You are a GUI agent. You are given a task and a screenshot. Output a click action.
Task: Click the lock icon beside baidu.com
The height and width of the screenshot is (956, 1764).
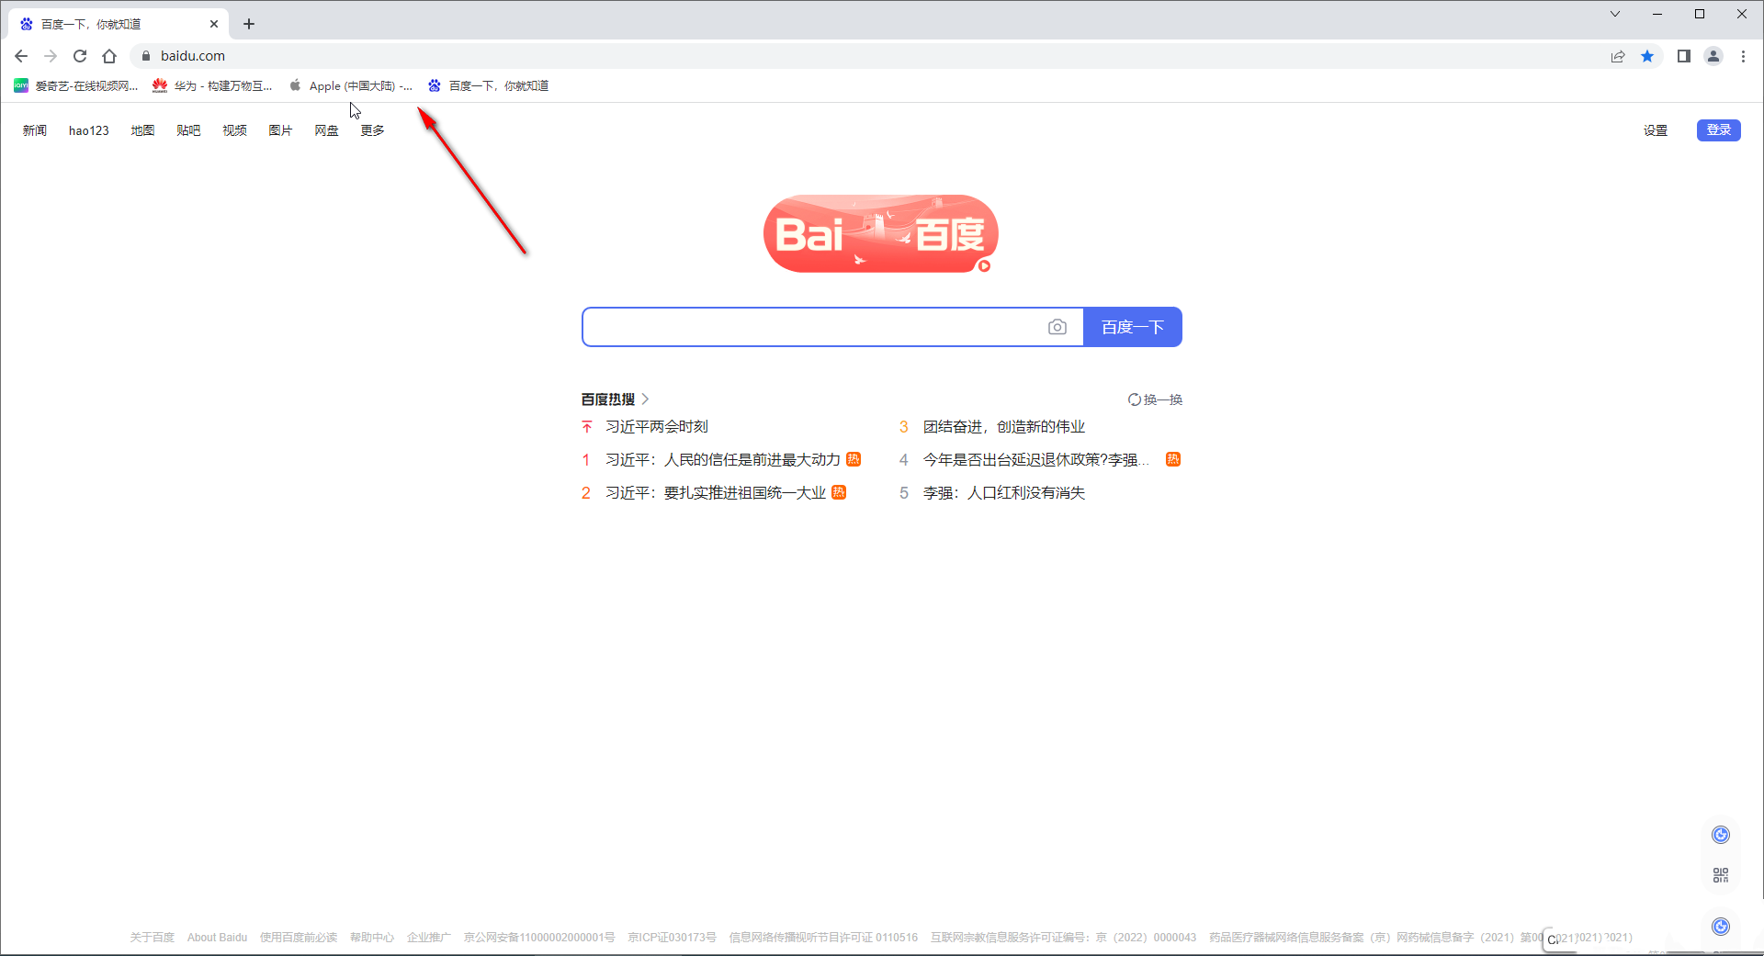coord(145,56)
